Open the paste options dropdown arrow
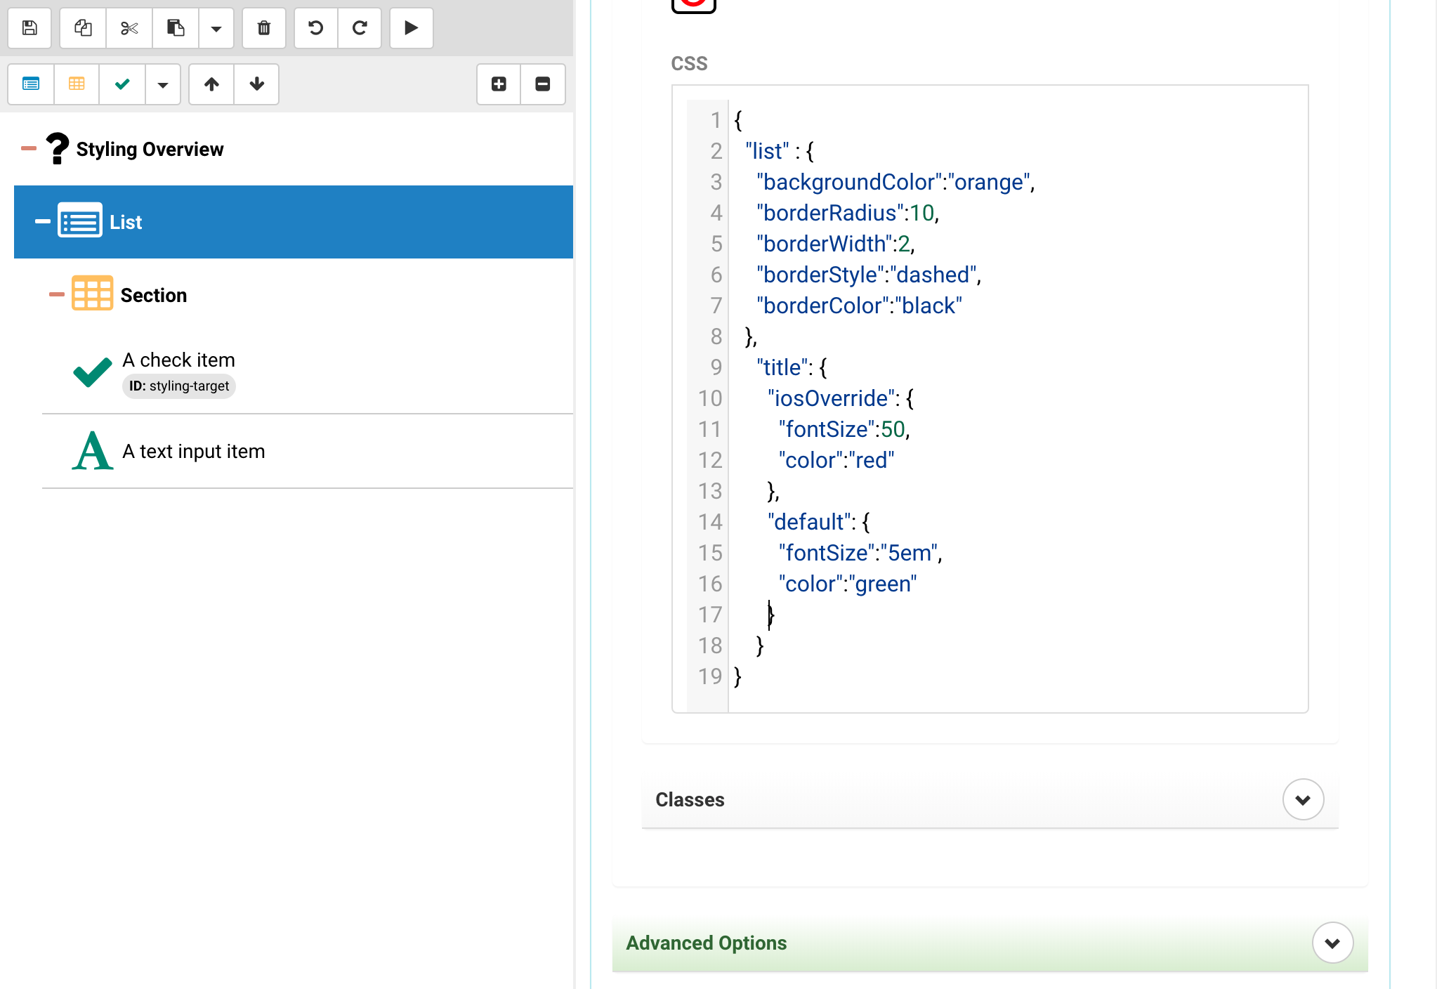 [x=216, y=28]
